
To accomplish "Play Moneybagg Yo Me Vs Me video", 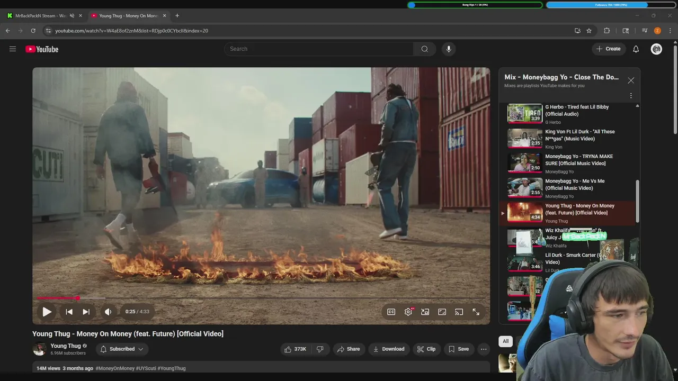I will click(567, 188).
